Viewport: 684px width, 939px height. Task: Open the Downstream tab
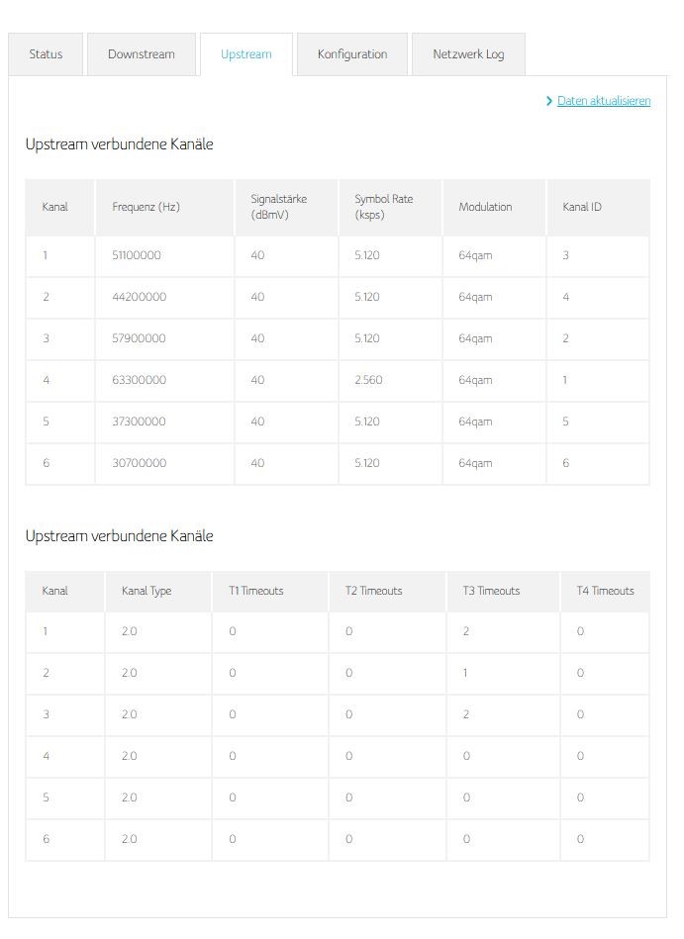point(142,54)
